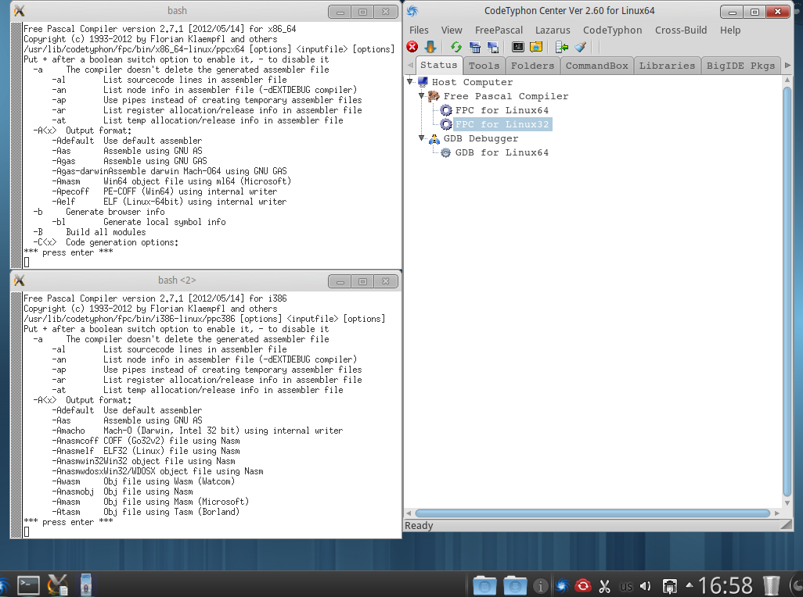Screen dimensions: 803x597
Task: Click the red X stop icon in CodeTyphon toolbar
Action: pyautogui.click(x=412, y=47)
